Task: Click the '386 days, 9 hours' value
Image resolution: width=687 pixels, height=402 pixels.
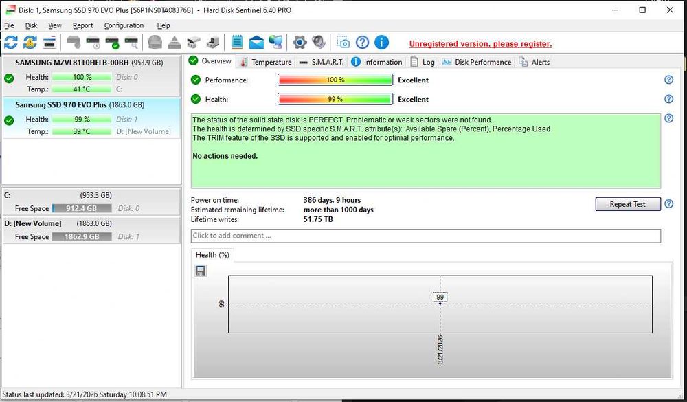Action: 332,200
